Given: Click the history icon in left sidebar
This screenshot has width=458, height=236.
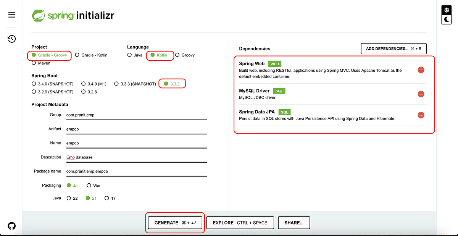Looking at the screenshot, I should pos(11,39).
